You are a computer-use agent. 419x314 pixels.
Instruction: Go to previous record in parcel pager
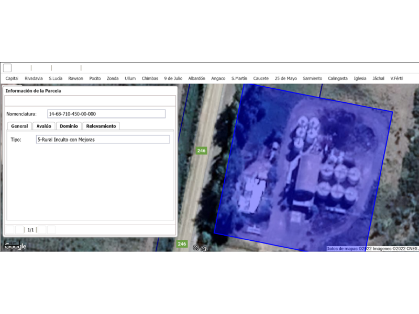click(20, 230)
